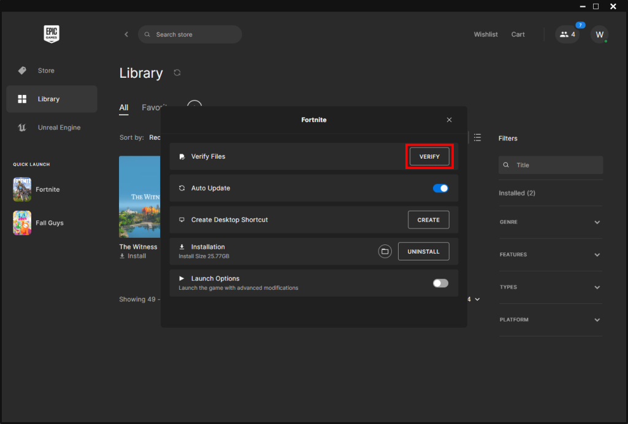Expand the FEATURES filter
Image resolution: width=628 pixels, height=424 pixels.
(x=550, y=254)
